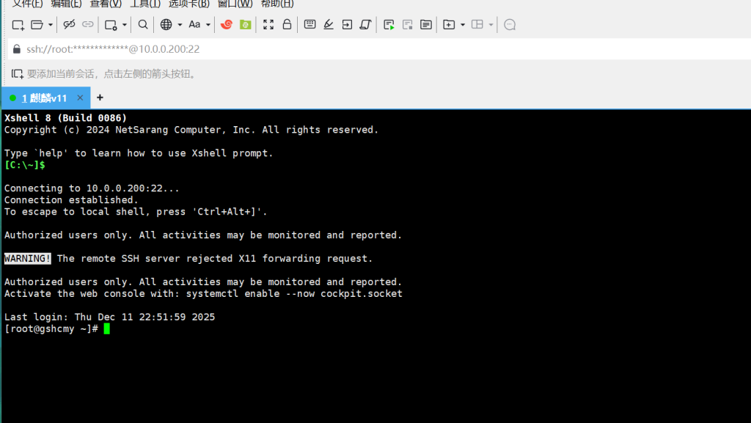Click the run script icon with green arrow
This screenshot has height=423, width=751.
click(389, 25)
